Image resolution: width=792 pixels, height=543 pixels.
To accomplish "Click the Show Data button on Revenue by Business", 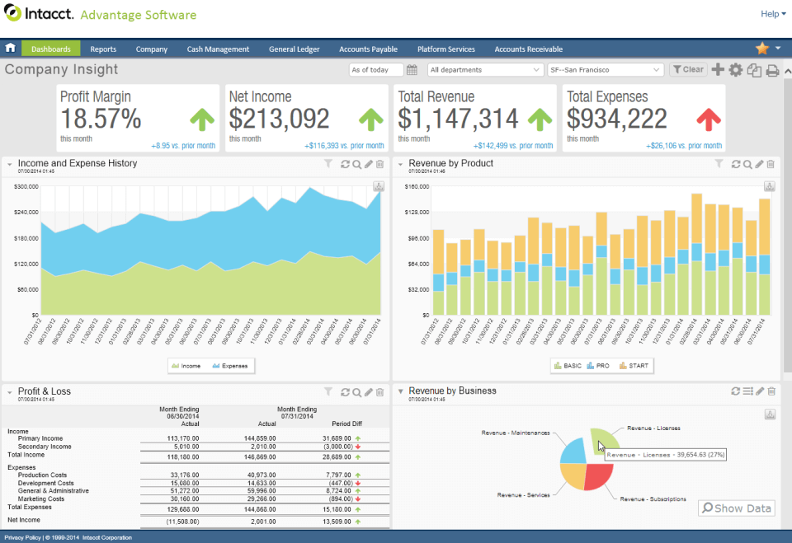I will pos(736,508).
